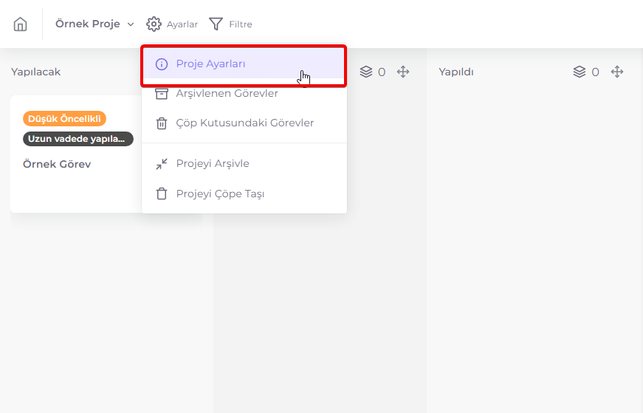Click the layers icon in Yapıldı column
643x413 pixels.
tap(580, 72)
